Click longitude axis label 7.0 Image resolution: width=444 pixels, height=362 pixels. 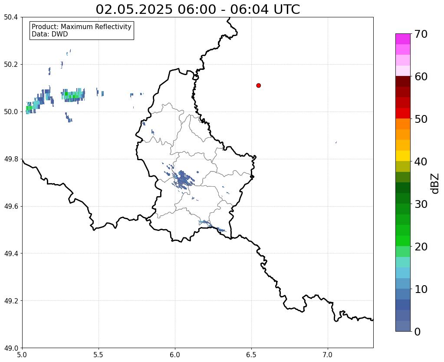tap(328, 355)
